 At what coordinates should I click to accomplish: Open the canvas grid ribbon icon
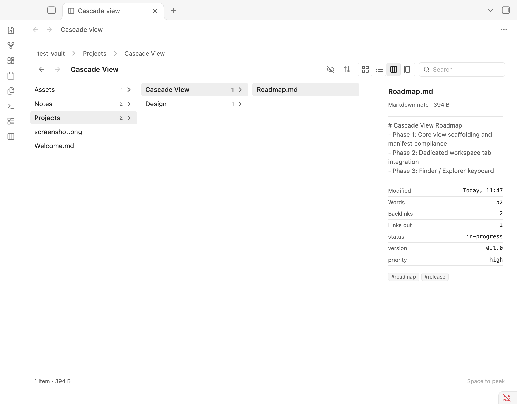(11, 61)
